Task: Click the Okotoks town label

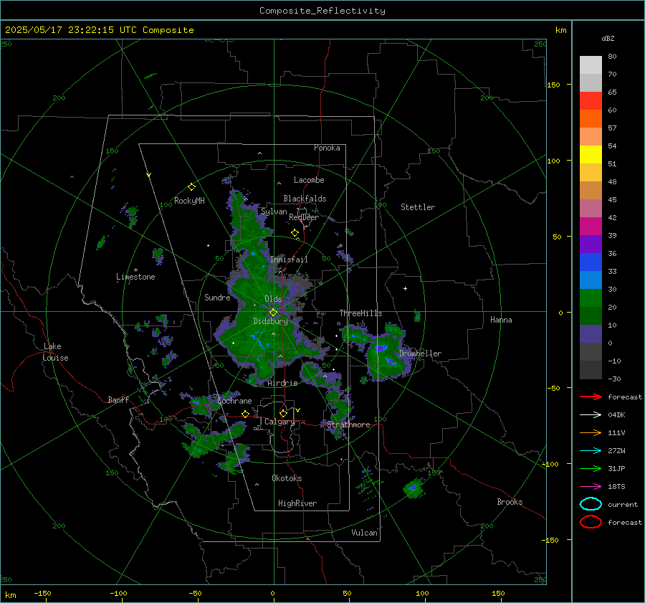Action: [287, 478]
